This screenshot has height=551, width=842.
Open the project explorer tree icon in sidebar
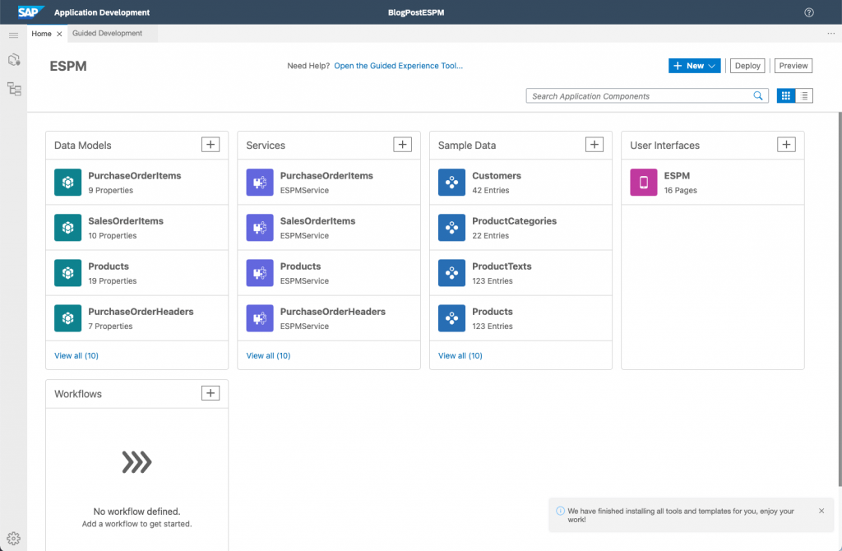coord(14,89)
